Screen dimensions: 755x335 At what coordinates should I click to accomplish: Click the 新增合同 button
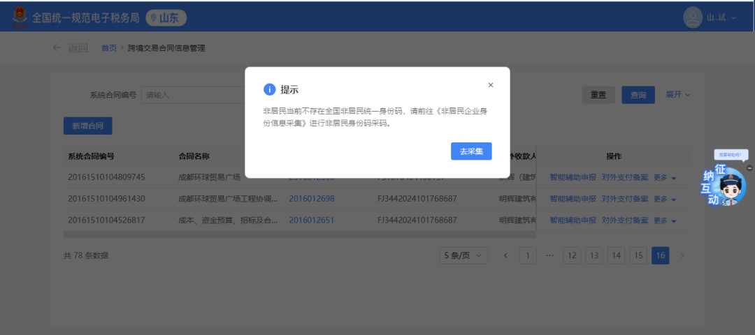click(x=87, y=126)
